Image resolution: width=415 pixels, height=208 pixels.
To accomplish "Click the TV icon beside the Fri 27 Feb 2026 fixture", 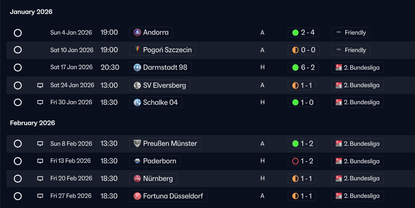I will pyautogui.click(x=40, y=196).
